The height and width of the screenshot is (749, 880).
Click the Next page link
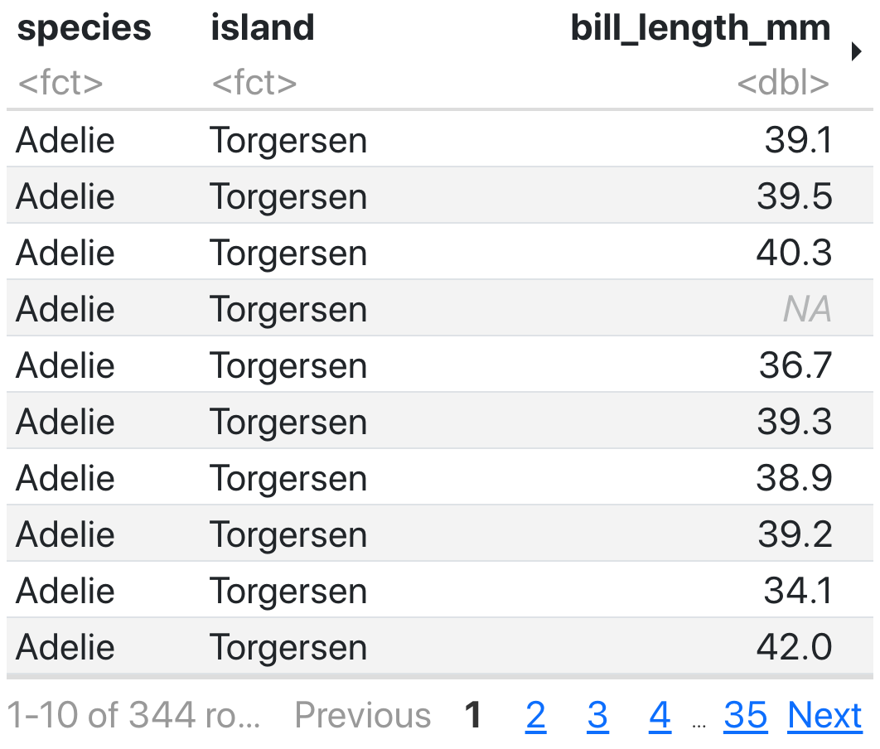click(824, 716)
